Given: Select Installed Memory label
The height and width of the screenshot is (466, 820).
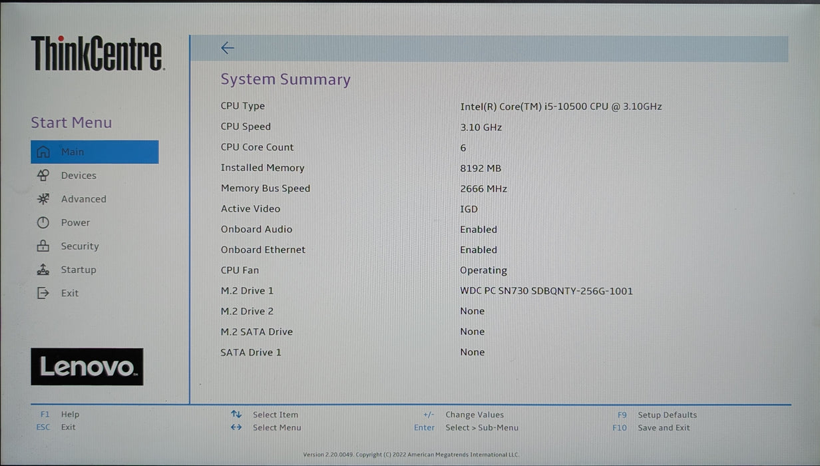Looking at the screenshot, I should (x=262, y=168).
